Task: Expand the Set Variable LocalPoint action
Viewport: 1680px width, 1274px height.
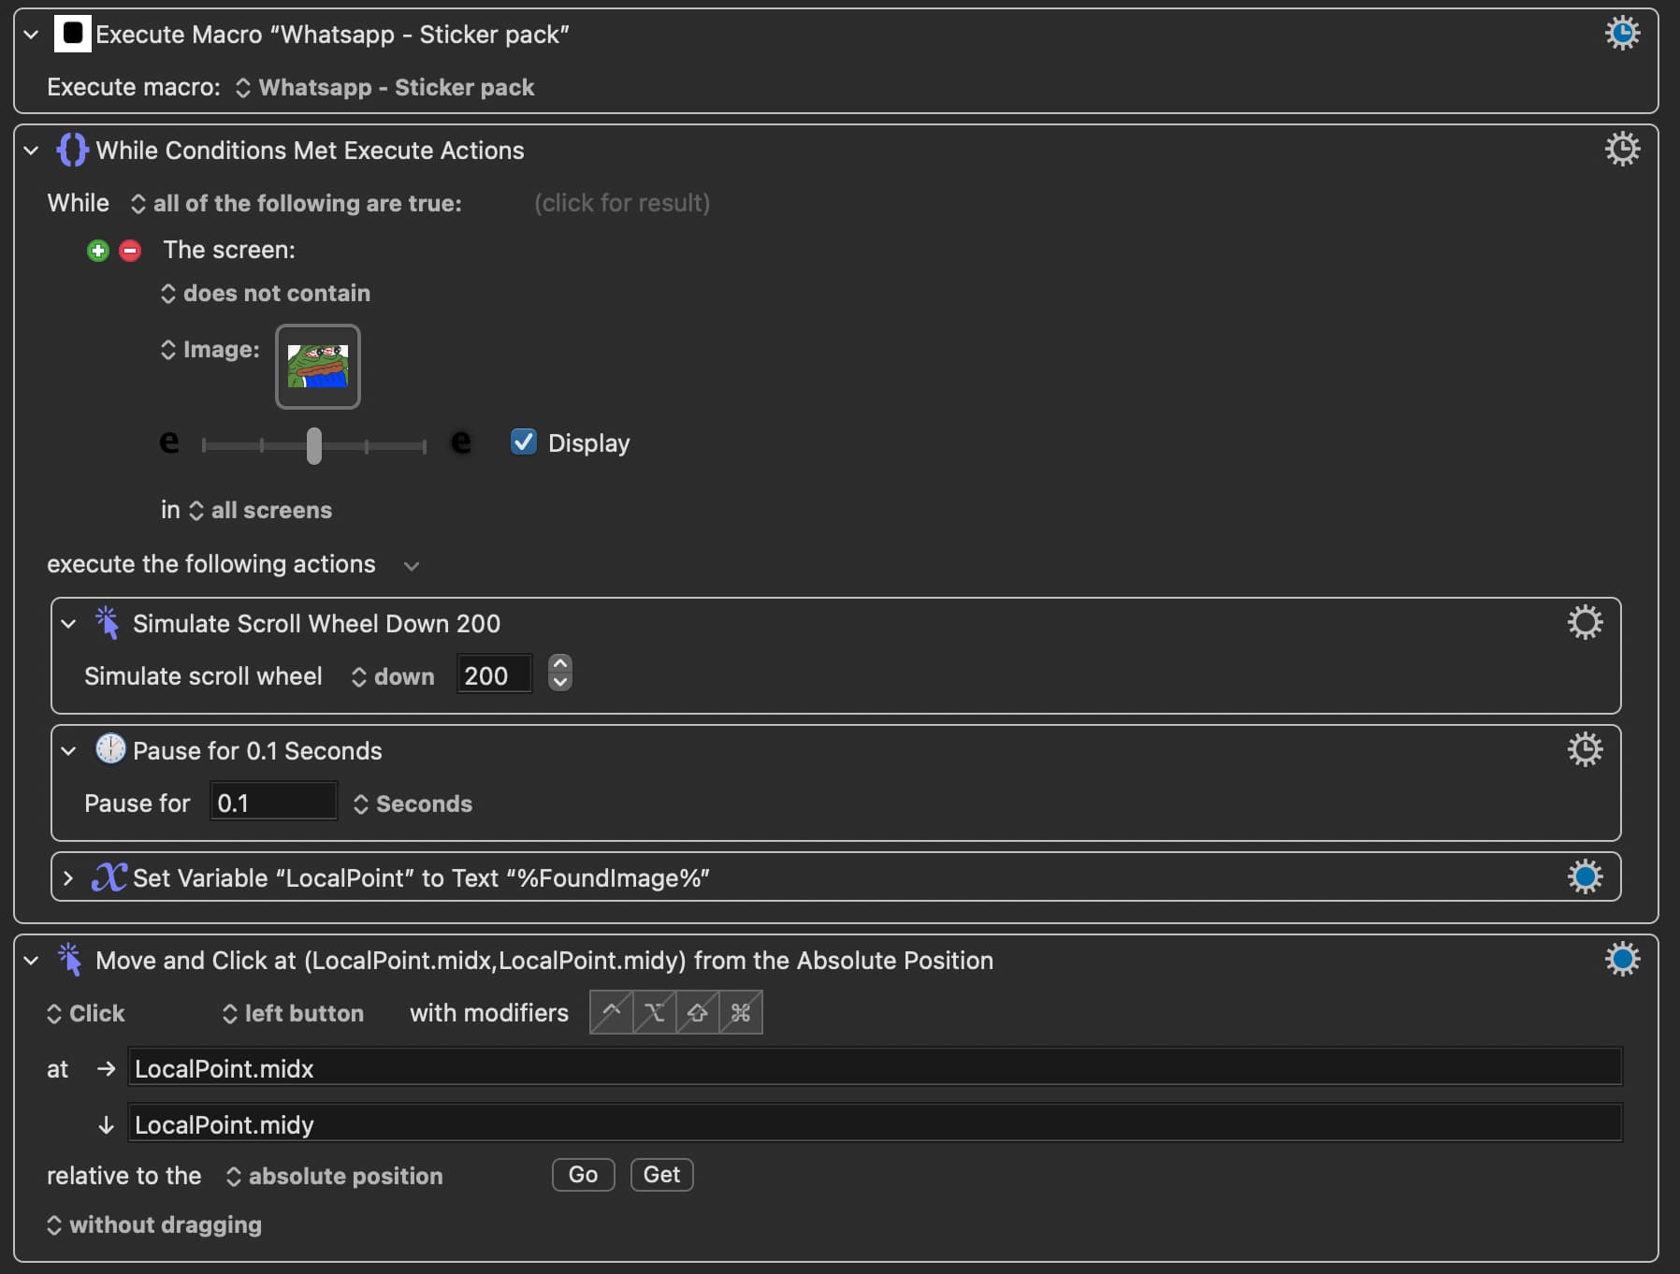Action: 68,878
